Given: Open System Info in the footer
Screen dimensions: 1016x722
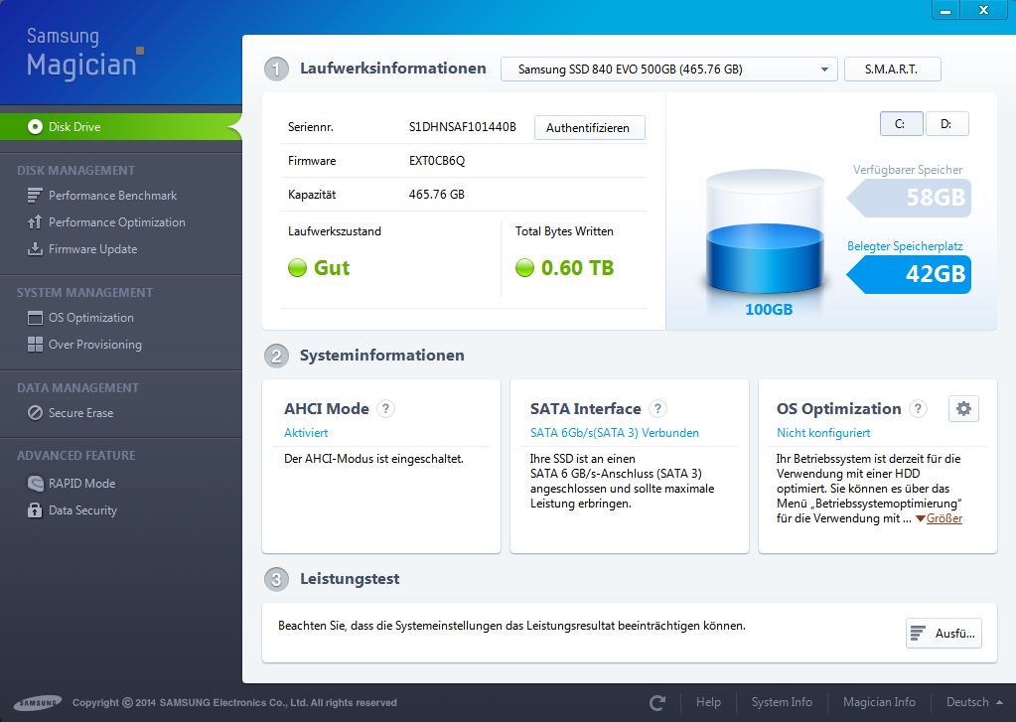Looking at the screenshot, I should [x=782, y=702].
